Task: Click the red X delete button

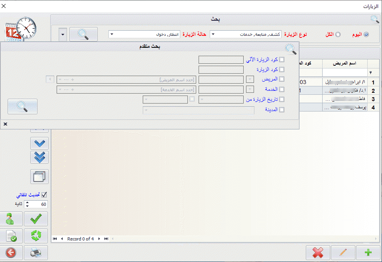Action: [318, 252]
